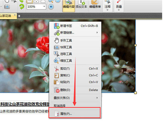Image resolution: width=165 pixels, height=121 pixels.
Task: Click 取消选择 menu entry
Action: (x=75, y=106)
